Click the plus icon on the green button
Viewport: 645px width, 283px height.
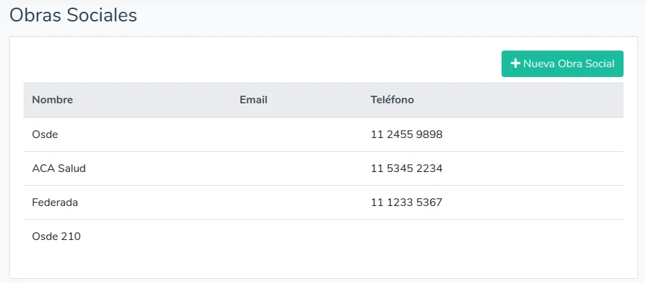pos(515,64)
